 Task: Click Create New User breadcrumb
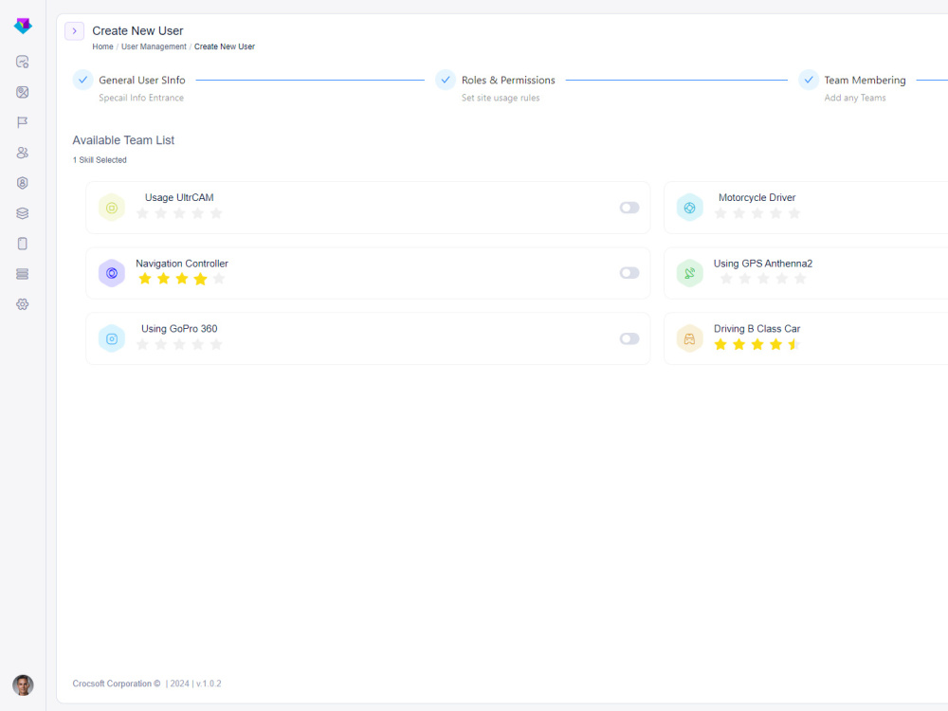[225, 46]
